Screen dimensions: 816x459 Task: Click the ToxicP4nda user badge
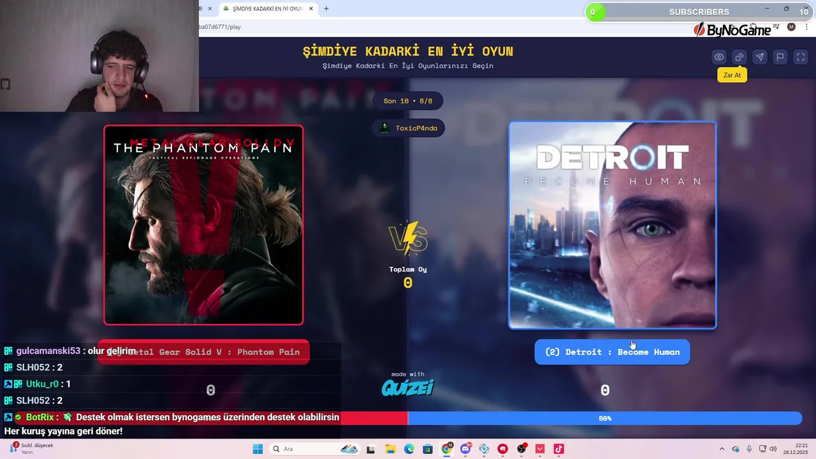(x=409, y=128)
